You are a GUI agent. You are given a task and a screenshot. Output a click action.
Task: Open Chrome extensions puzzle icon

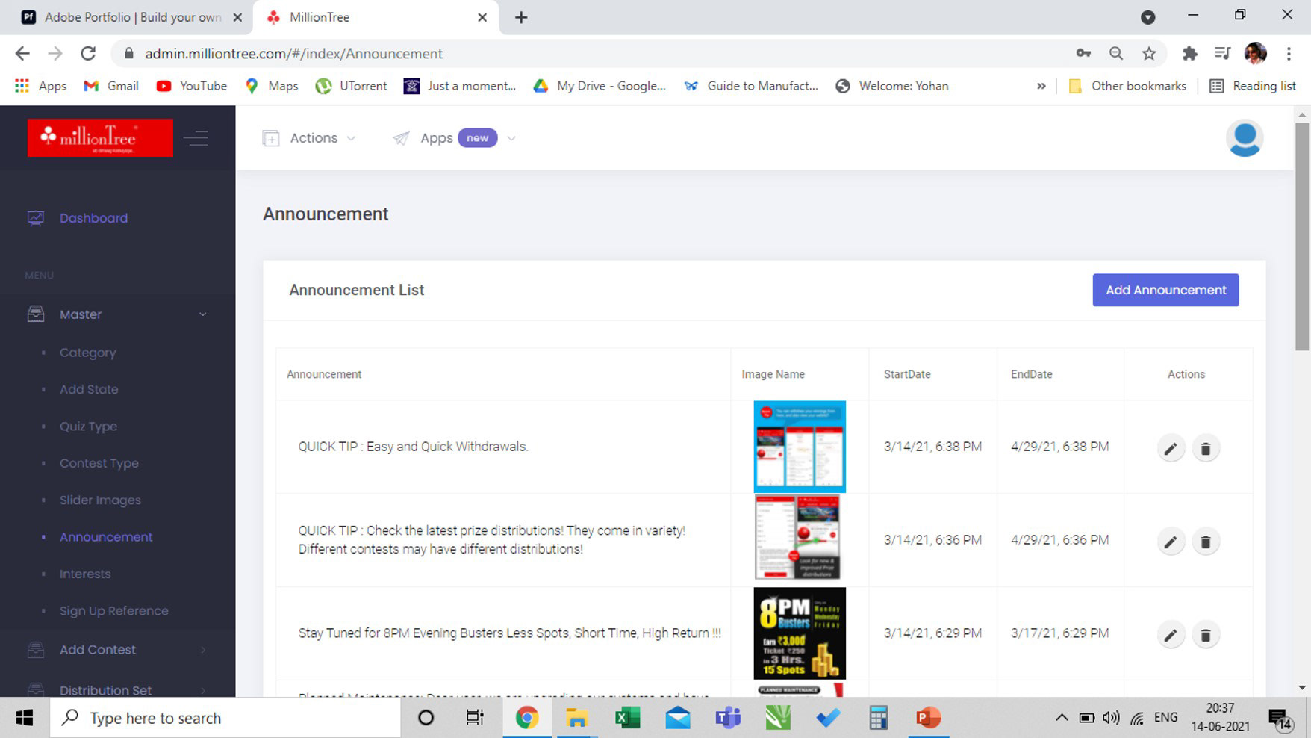point(1189,53)
